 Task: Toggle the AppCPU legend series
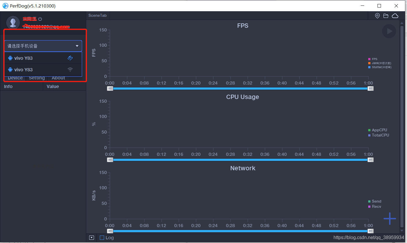pyautogui.click(x=377, y=130)
